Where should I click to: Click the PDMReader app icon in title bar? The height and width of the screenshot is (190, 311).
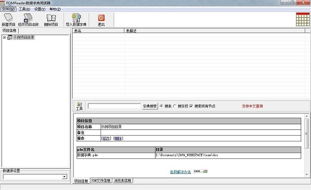click(2, 3)
